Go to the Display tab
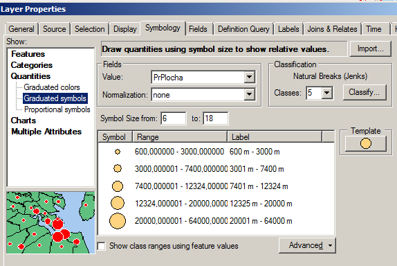 click(125, 29)
